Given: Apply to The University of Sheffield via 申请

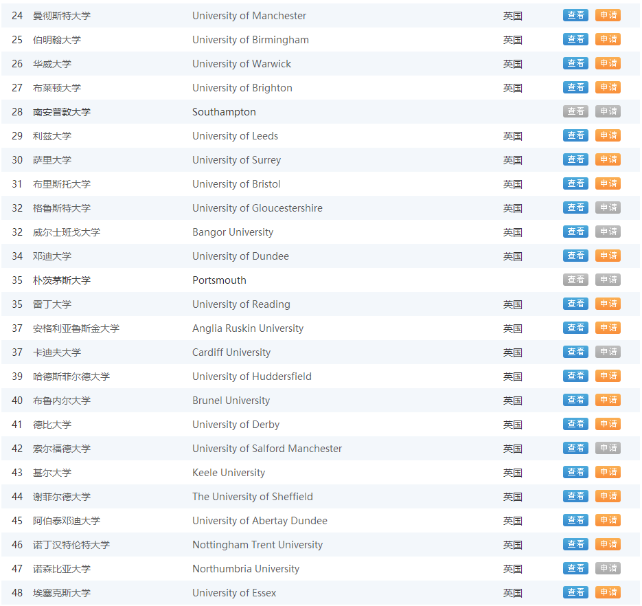Looking at the screenshot, I should coord(608,496).
